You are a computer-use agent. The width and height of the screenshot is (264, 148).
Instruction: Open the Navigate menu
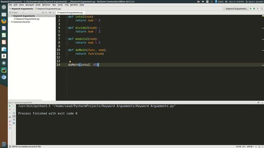[x=30, y=5]
